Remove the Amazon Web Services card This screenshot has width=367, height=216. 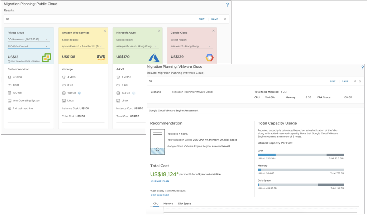105,31
